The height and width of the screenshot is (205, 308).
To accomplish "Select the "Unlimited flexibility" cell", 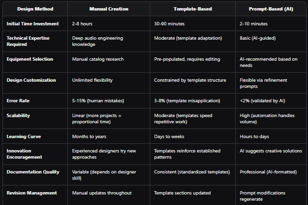I will pos(92,80).
